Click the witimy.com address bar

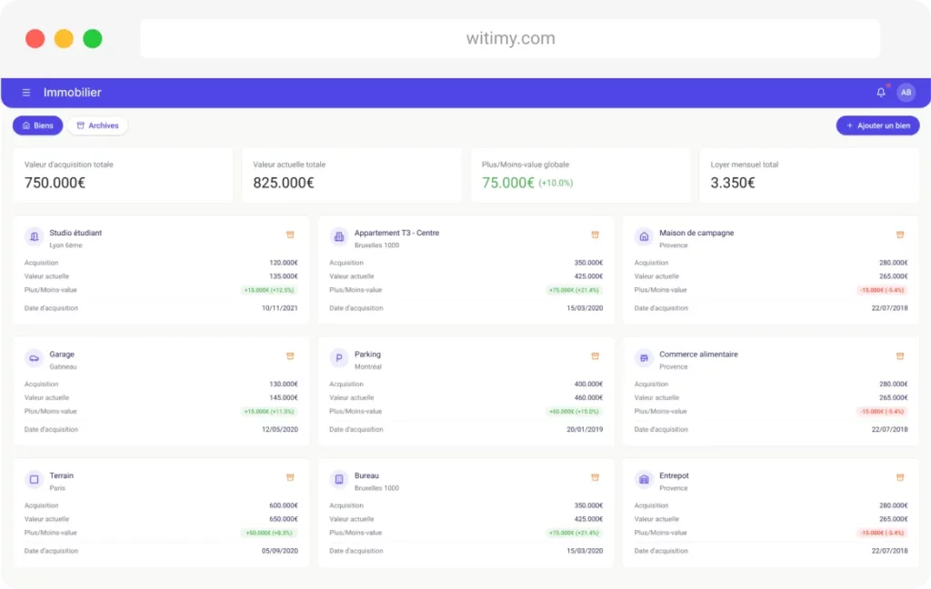[x=510, y=38]
